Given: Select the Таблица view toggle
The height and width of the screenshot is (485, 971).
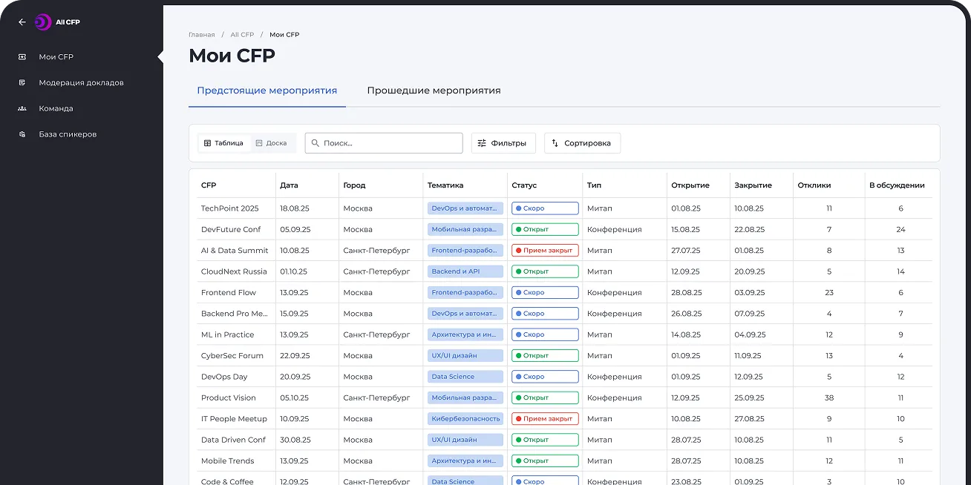Looking at the screenshot, I should click(x=223, y=142).
